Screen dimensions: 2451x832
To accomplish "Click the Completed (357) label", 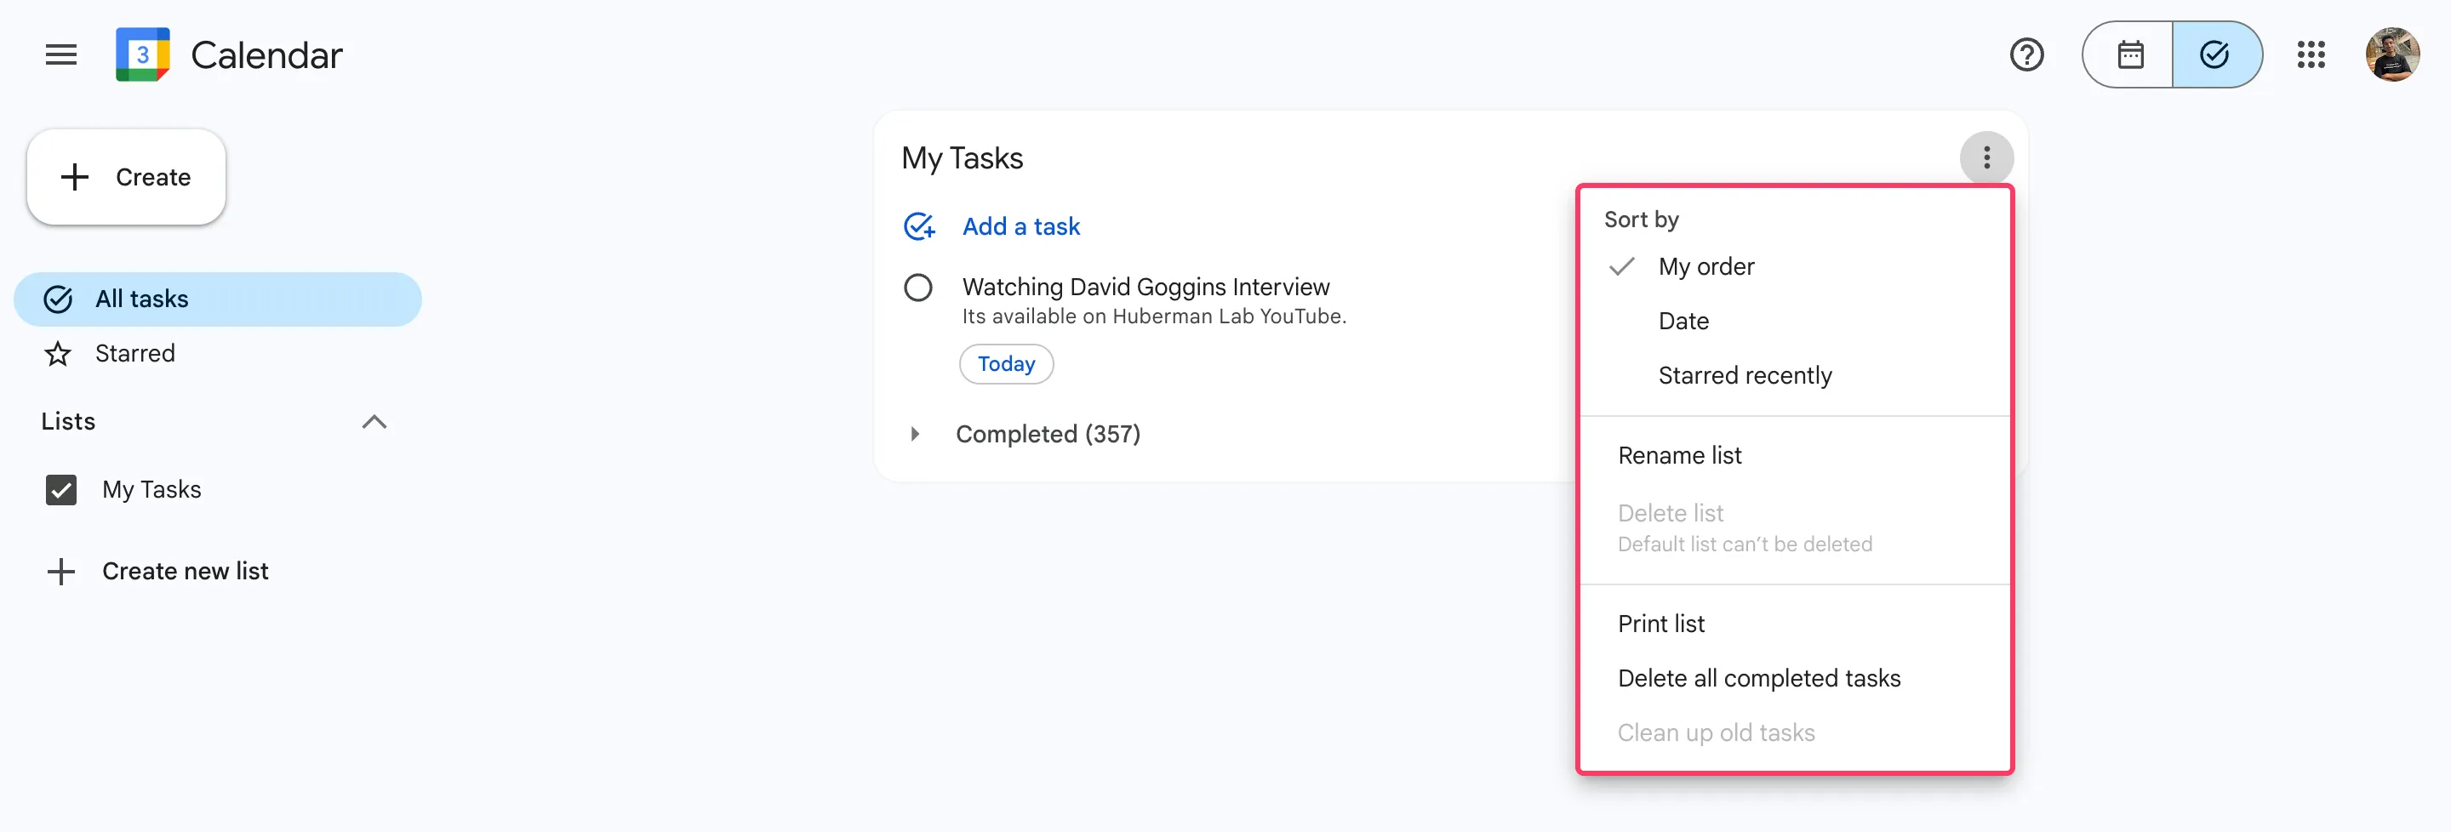I will pos(1048,434).
